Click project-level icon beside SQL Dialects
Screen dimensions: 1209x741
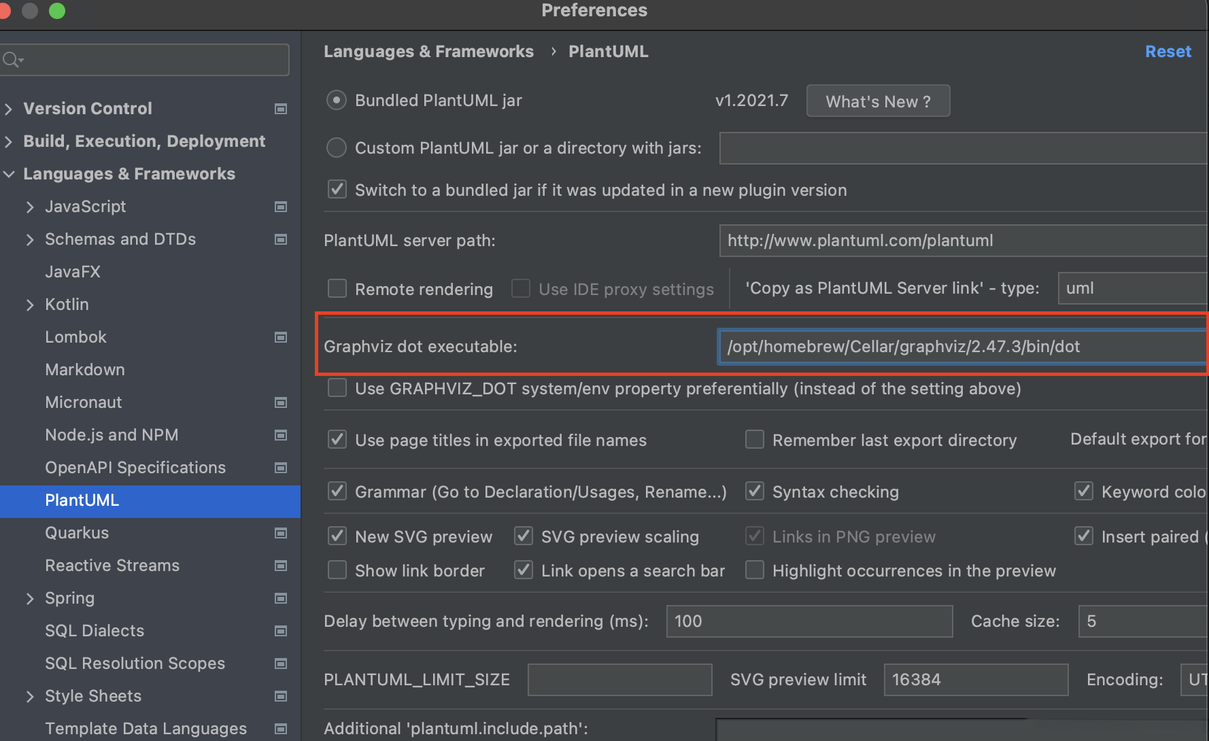280,631
